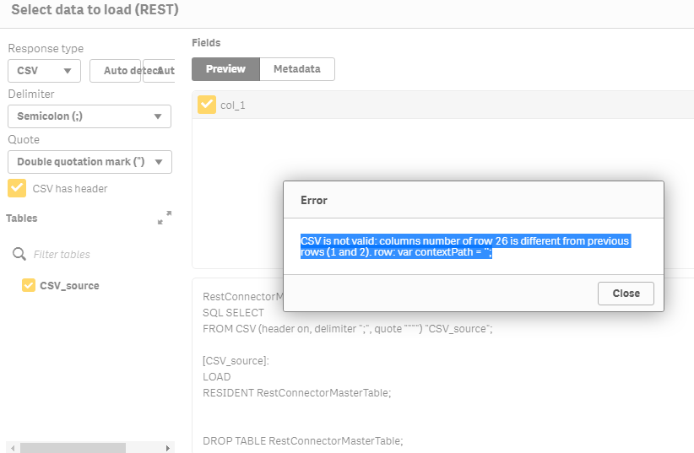Image resolution: width=694 pixels, height=453 pixels.
Task: Switch to the Preview tab
Action: [x=225, y=69]
